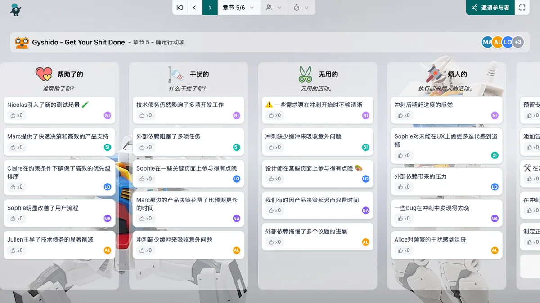The width and height of the screenshot is (540, 303).
Task: Select the 烦人的 column header
Action: [457, 75]
